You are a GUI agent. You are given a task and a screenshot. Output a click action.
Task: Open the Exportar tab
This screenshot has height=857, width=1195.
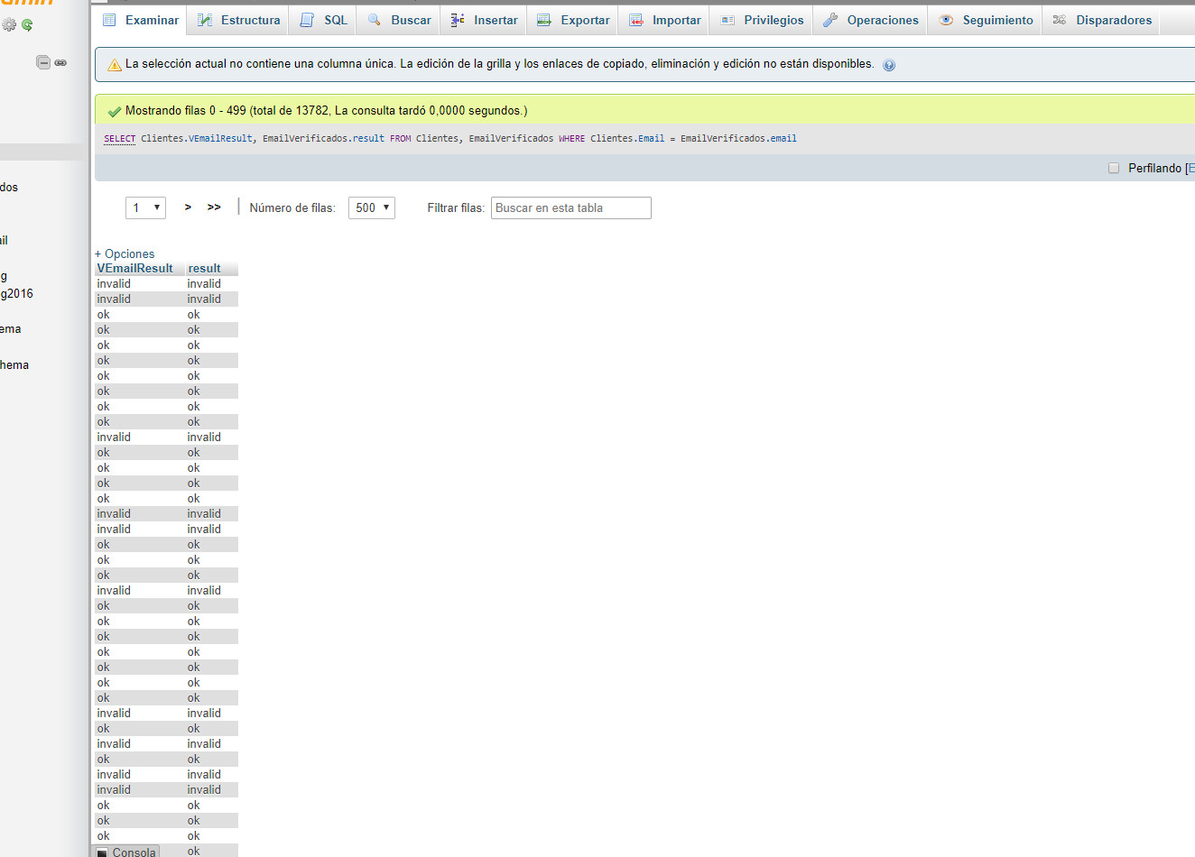coord(573,20)
